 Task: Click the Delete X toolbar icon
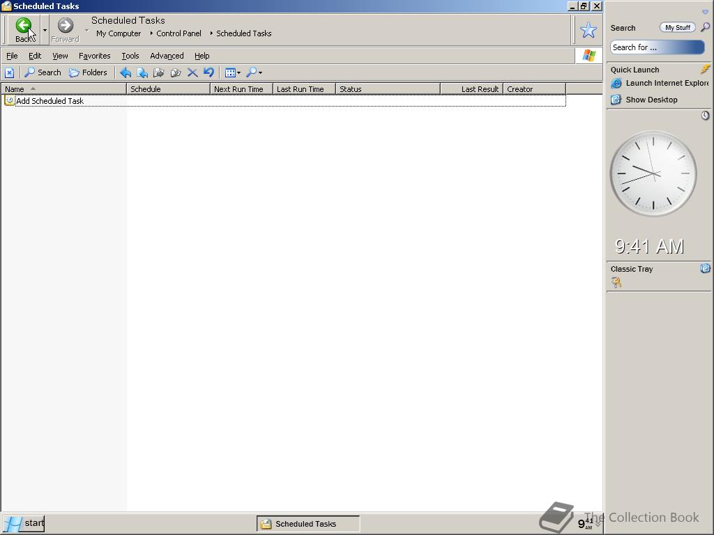(x=192, y=72)
